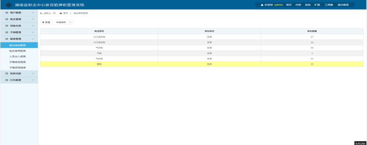Click the home icon in breadcrumb
The width and height of the screenshot is (367, 145).
coord(61,13)
